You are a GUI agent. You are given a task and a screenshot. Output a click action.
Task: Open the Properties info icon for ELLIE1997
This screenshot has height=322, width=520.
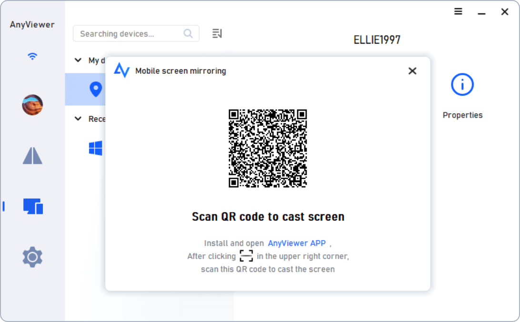click(462, 85)
